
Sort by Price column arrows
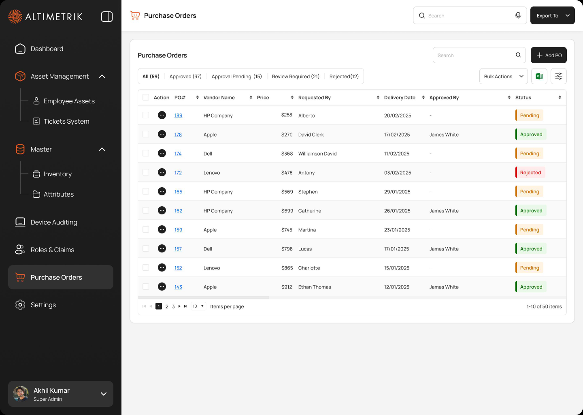click(292, 98)
